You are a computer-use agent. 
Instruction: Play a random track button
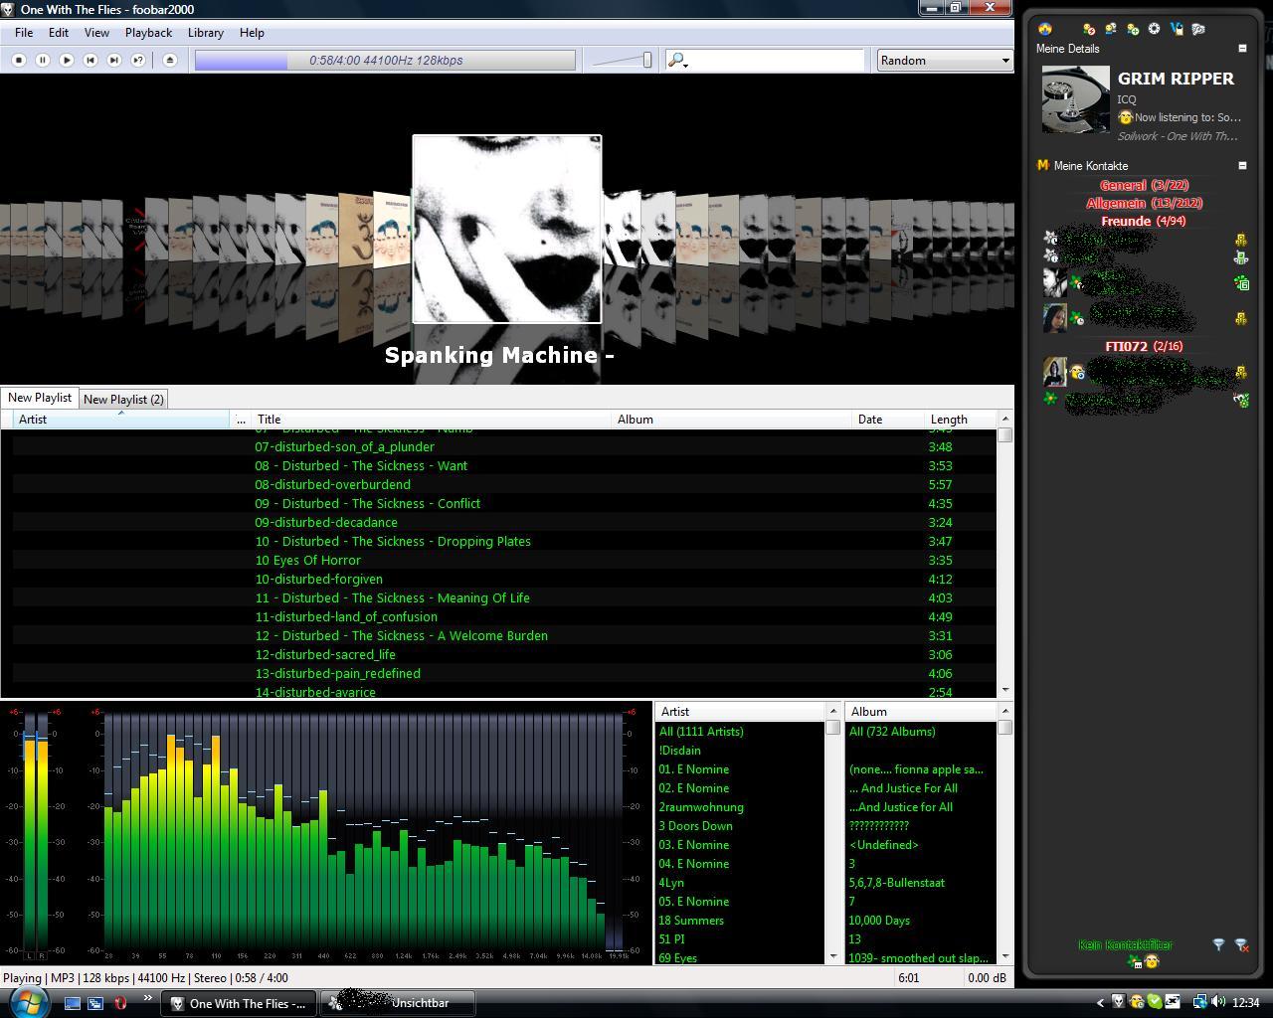138,61
